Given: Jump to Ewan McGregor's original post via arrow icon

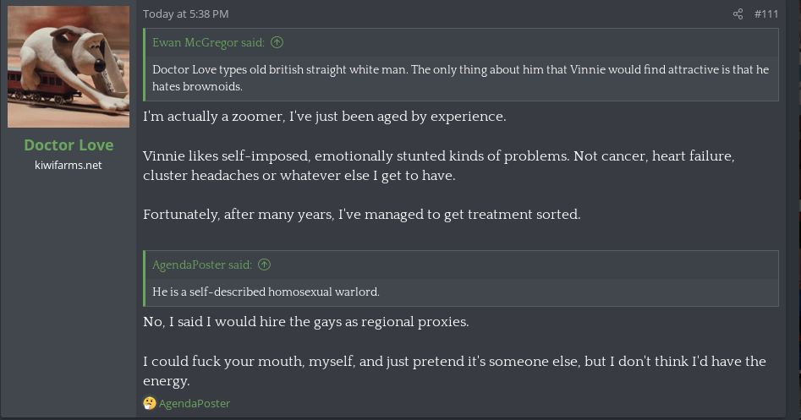Looking at the screenshot, I should pos(277,42).
